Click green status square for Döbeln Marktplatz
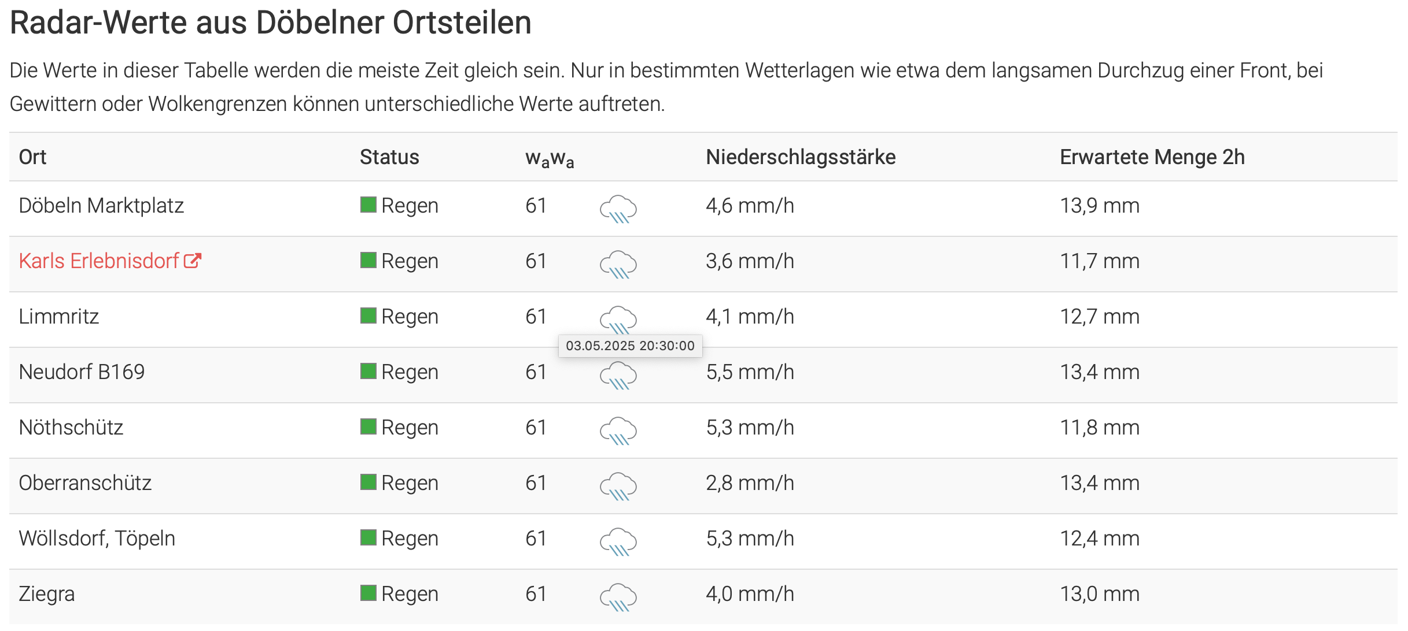 pyautogui.click(x=368, y=205)
